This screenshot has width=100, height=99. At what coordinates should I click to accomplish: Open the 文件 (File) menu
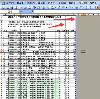click(x=10, y=3)
